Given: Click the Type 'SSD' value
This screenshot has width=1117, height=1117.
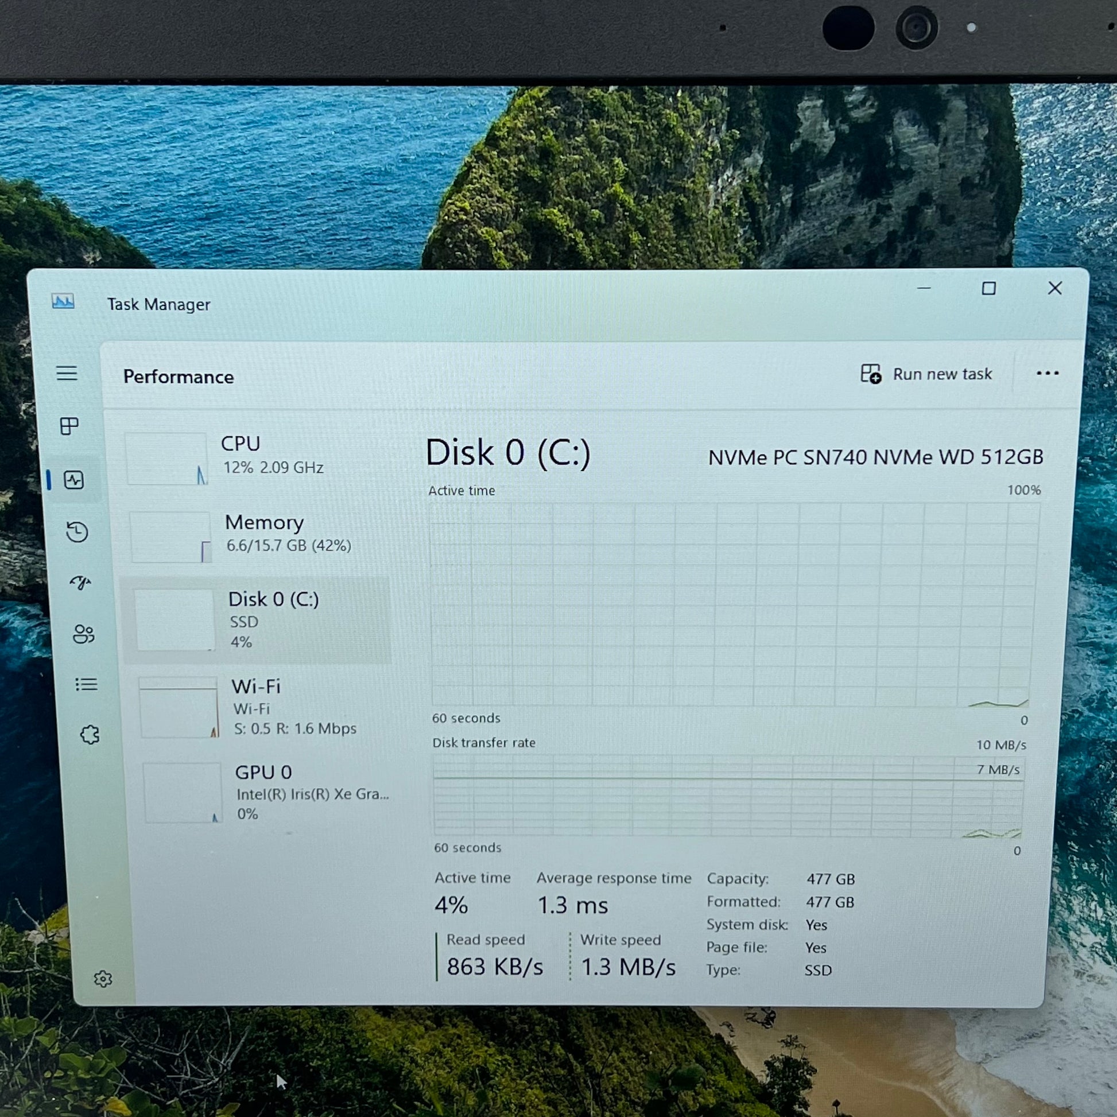Looking at the screenshot, I should tap(818, 970).
